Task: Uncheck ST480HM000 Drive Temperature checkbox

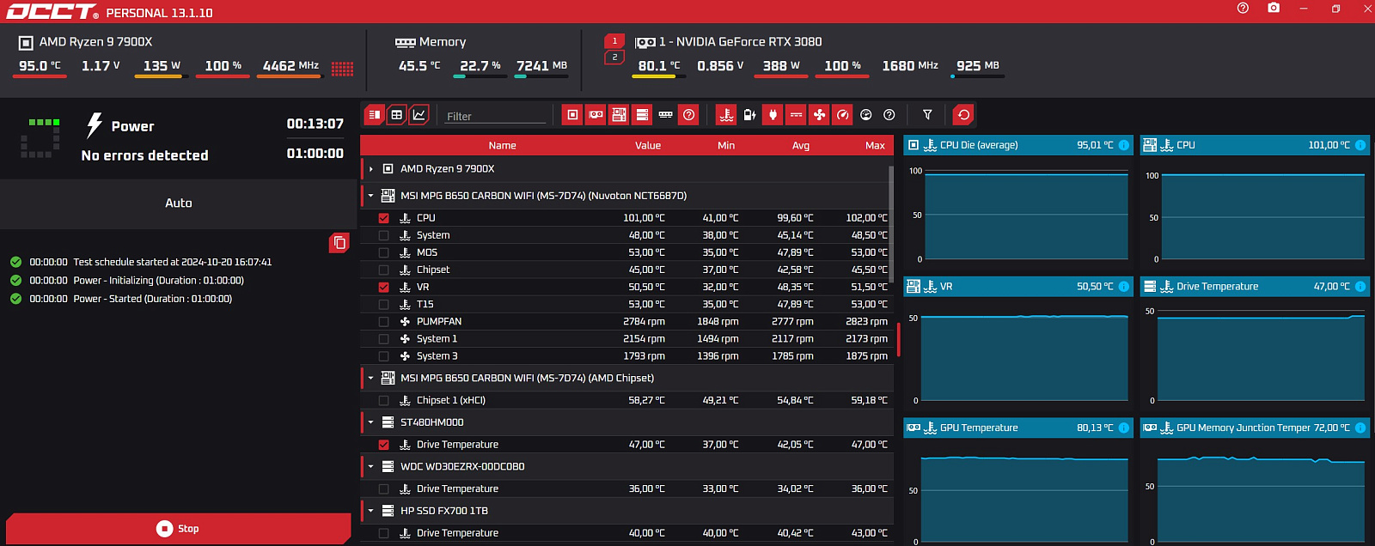Action: [383, 445]
